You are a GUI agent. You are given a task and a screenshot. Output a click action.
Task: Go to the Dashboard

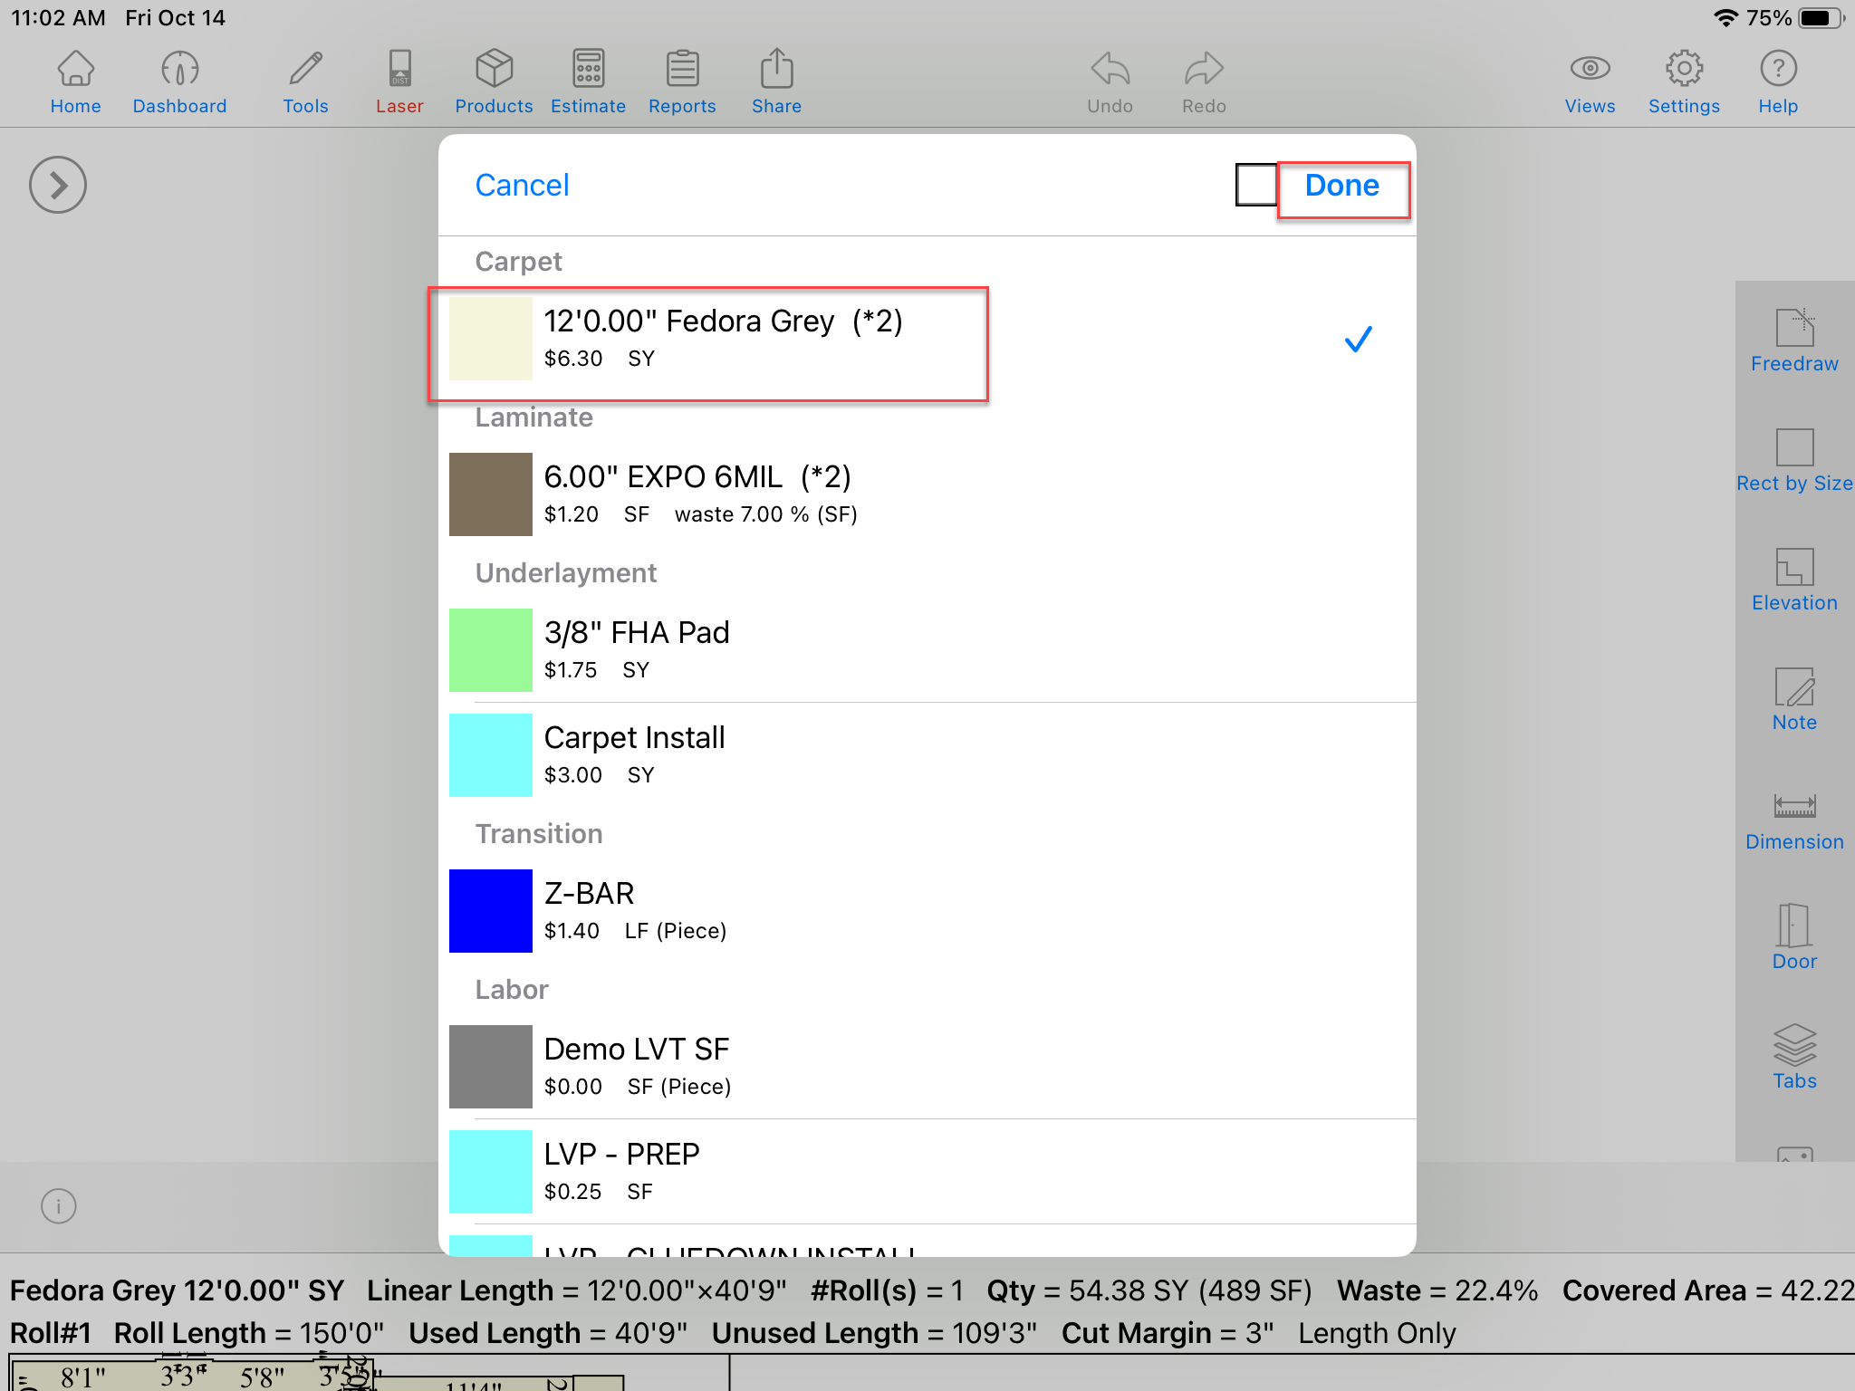(179, 82)
